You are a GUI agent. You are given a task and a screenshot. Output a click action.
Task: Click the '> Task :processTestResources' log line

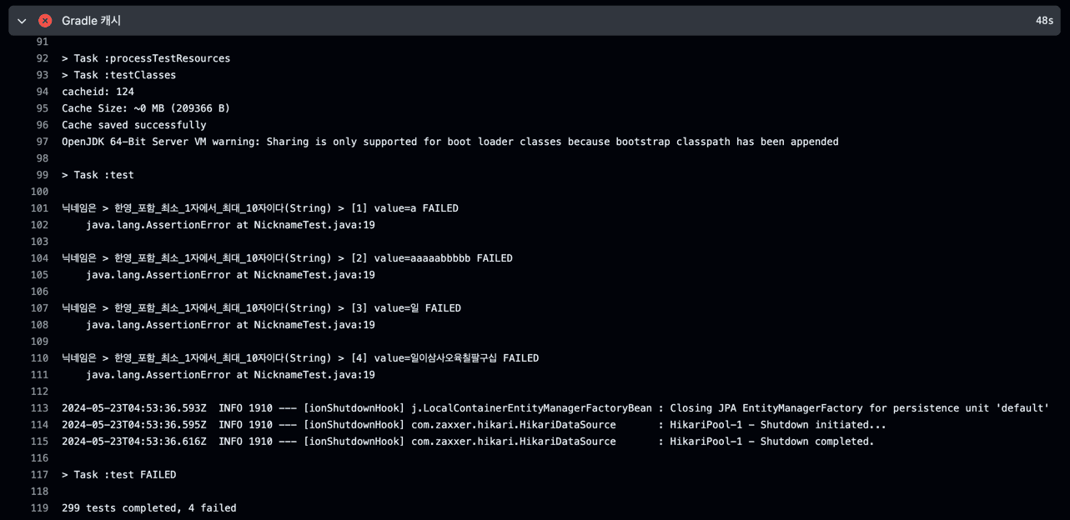tap(146, 58)
